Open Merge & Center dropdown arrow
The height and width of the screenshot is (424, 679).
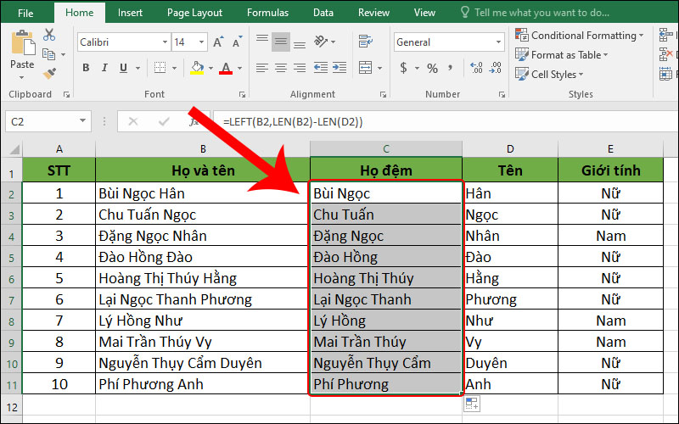click(379, 68)
